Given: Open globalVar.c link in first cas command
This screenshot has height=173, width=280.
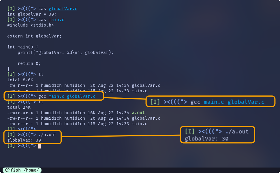Looking at the screenshot, I should (x=63, y=9).
